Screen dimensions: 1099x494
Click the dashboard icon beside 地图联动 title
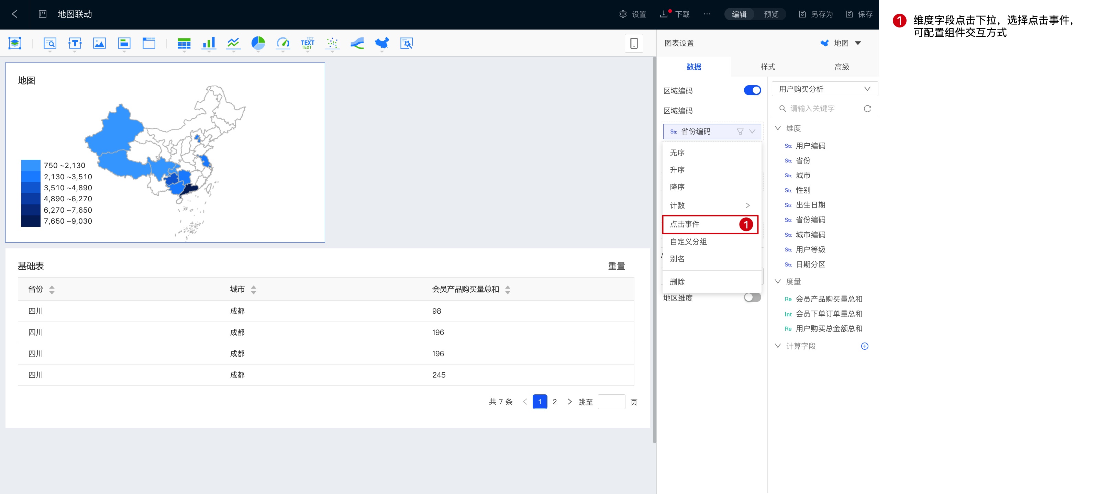pos(43,14)
